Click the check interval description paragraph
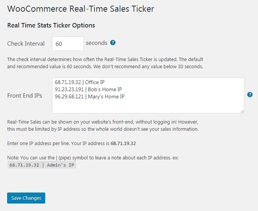The image size is (258, 211). coord(105,63)
